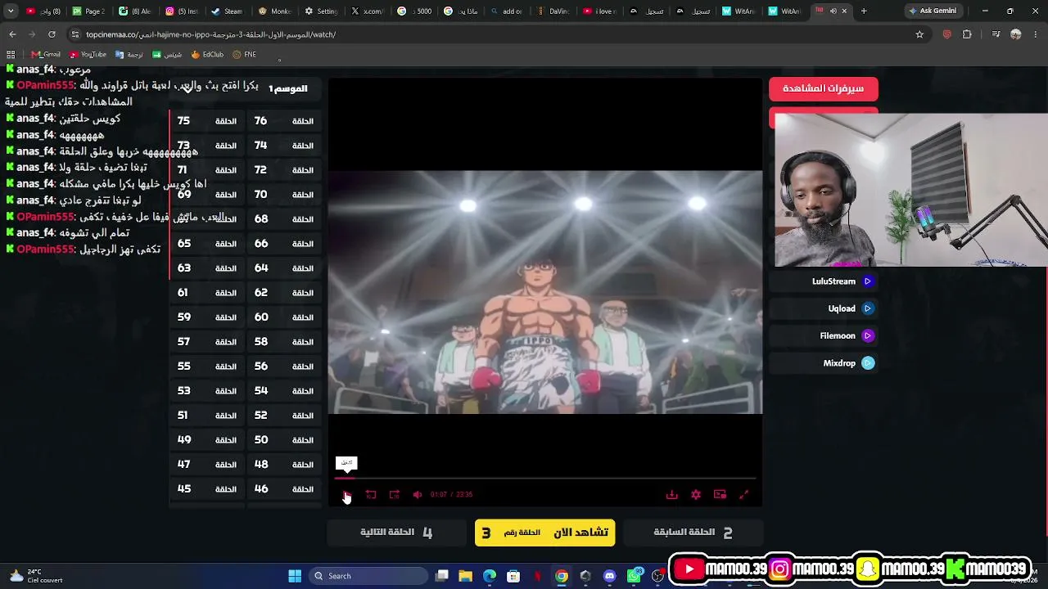This screenshot has width=1048, height=589.
Task: Mute the video player volume
Action: [418, 494]
